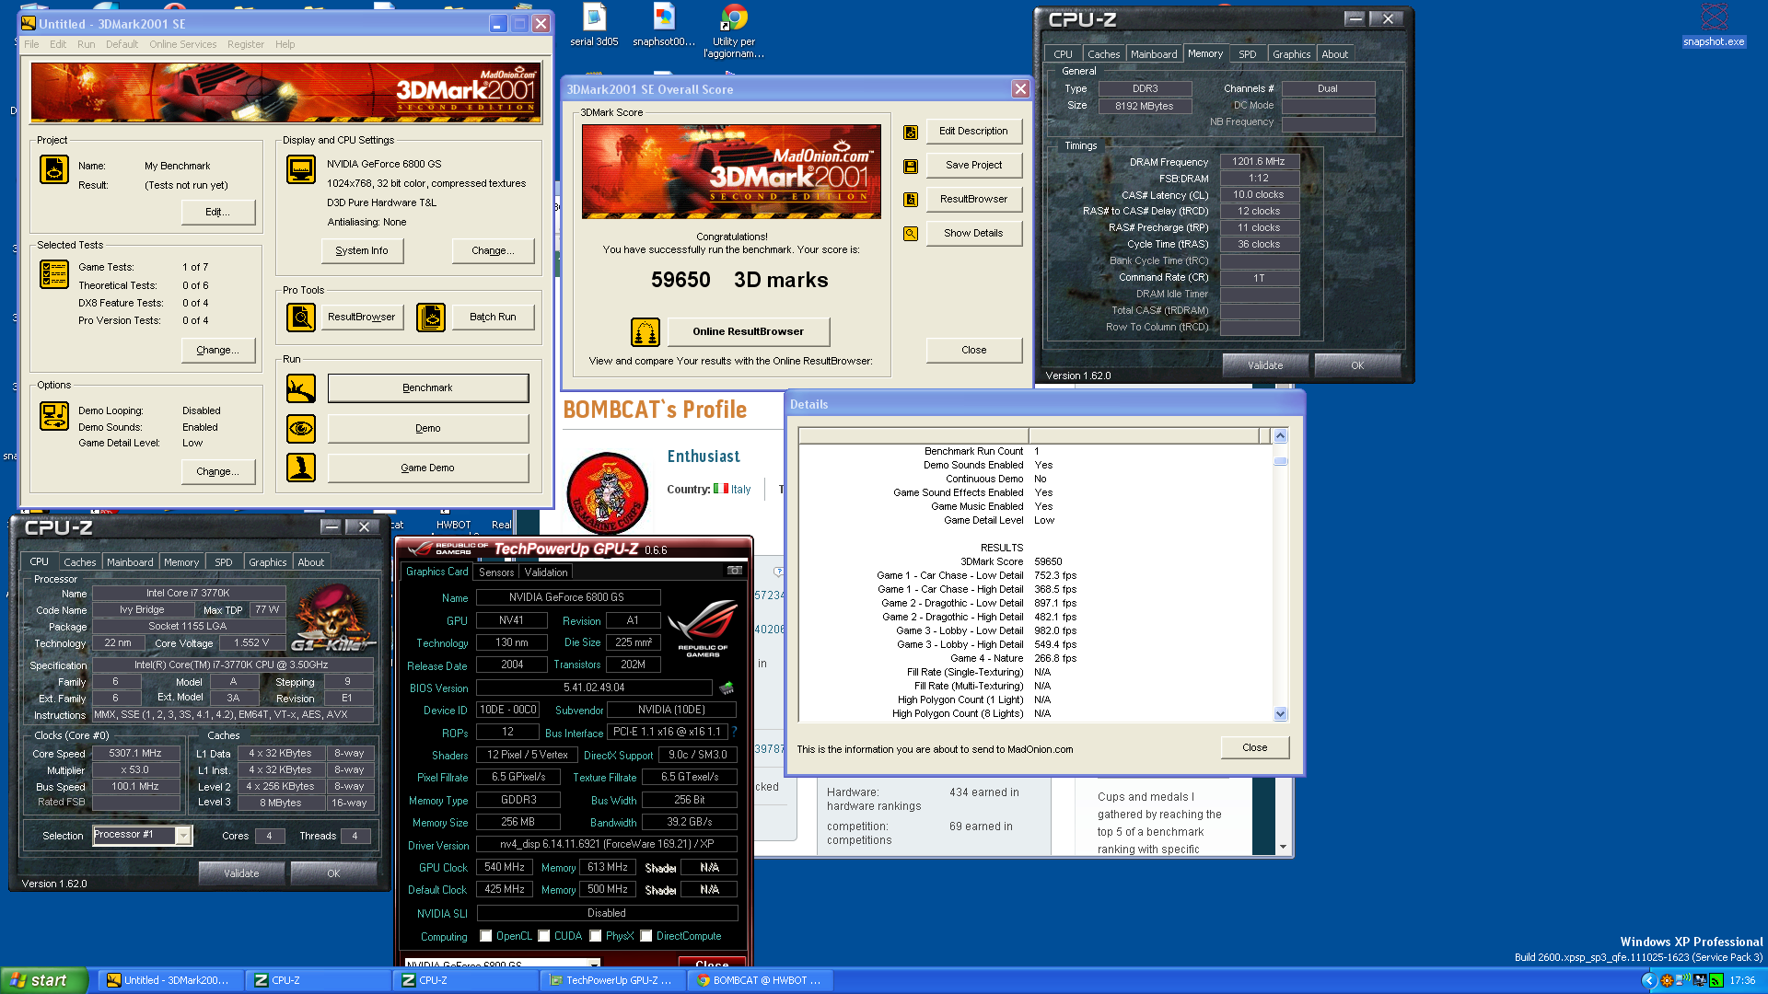Click the GPU-Z screenshot camera icon
Screen dimensions: 1768x994
[x=735, y=571]
